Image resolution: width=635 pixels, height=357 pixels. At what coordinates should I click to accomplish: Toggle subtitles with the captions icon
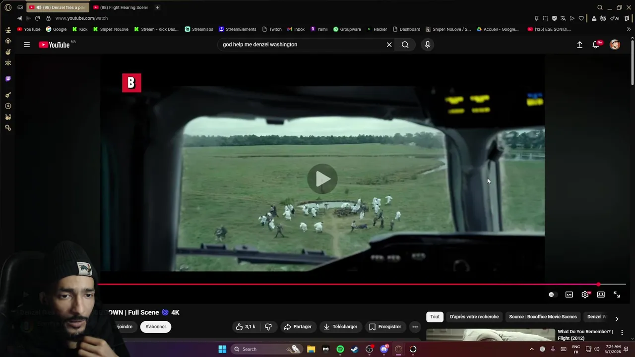[x=569, y=295]
